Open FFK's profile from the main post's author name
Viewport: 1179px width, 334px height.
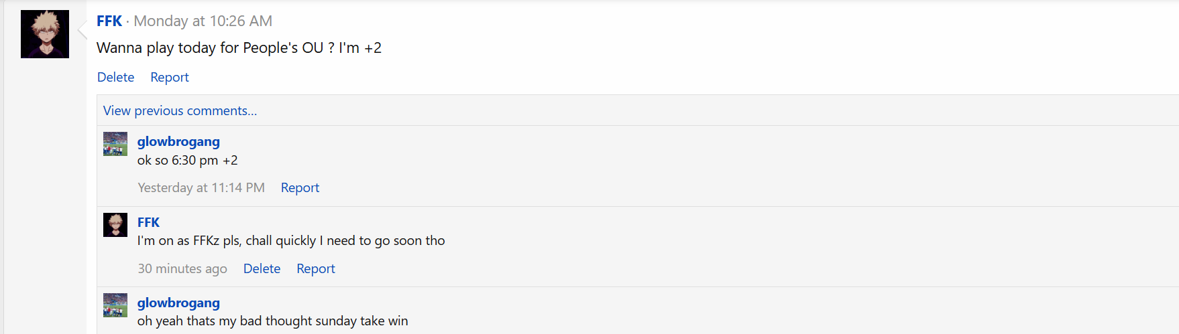[109, 21]
